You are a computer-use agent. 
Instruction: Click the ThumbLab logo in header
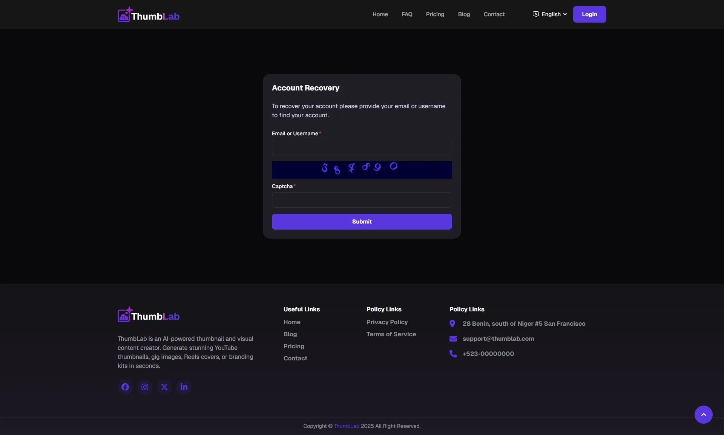pyautogui.click(x=149, y=15)
